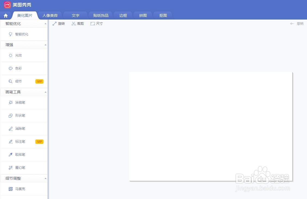Screen dimensions: 307x199
Task: Open the 马赛克 mosaic tool
Action: [20, 189]
